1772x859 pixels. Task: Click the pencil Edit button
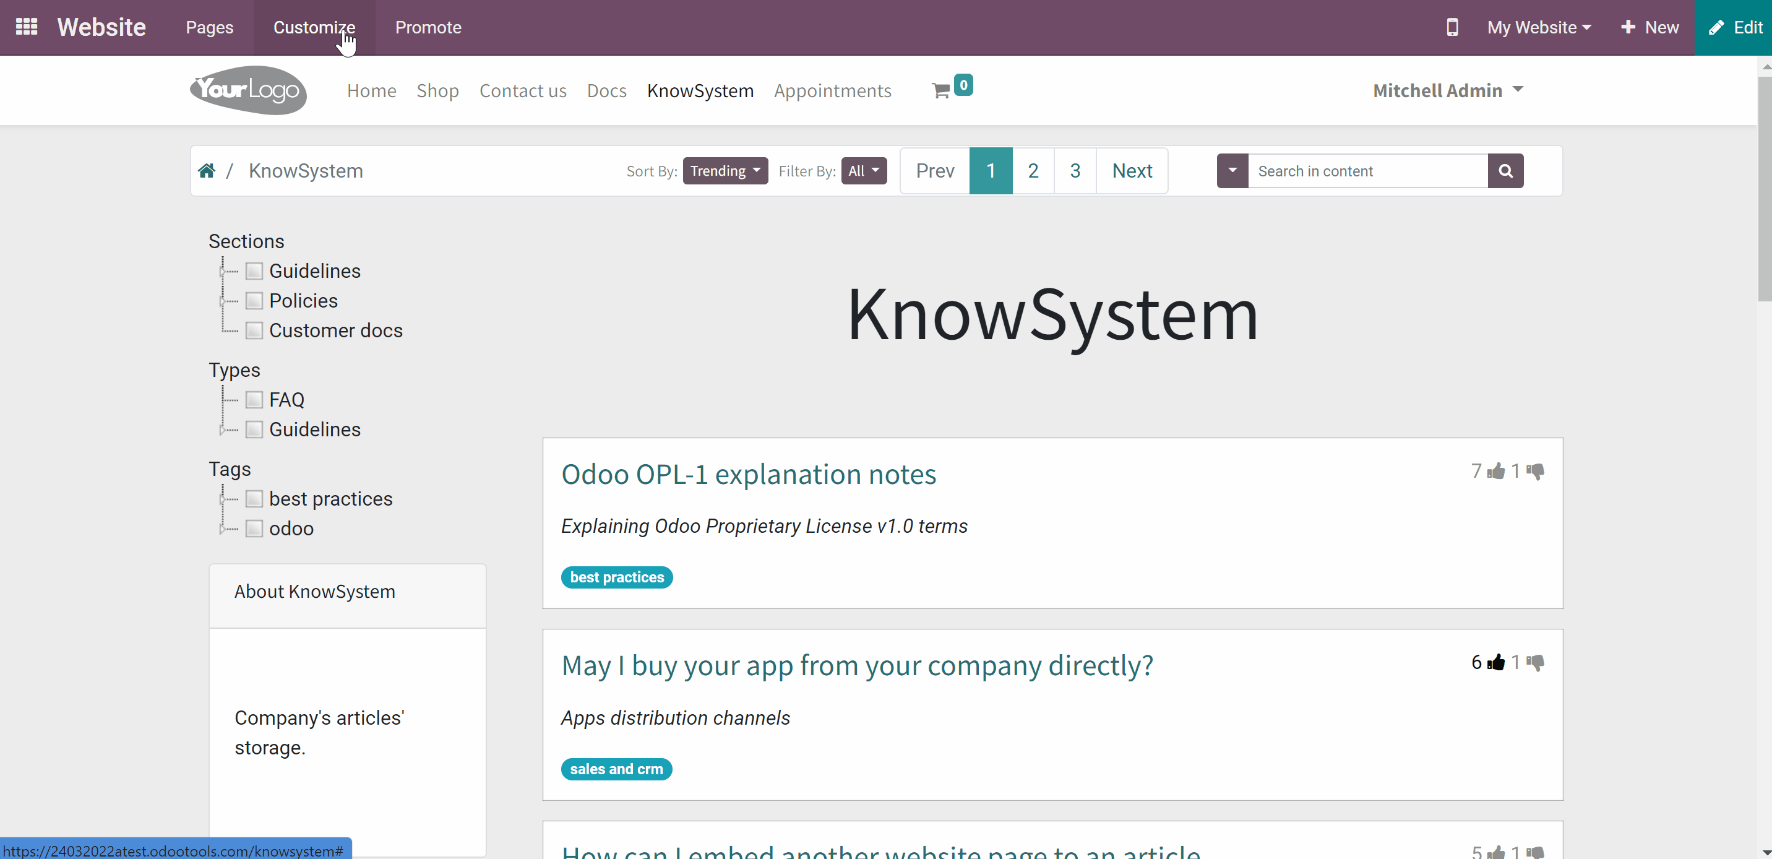pyautogui.click(x=1734, y=27)
